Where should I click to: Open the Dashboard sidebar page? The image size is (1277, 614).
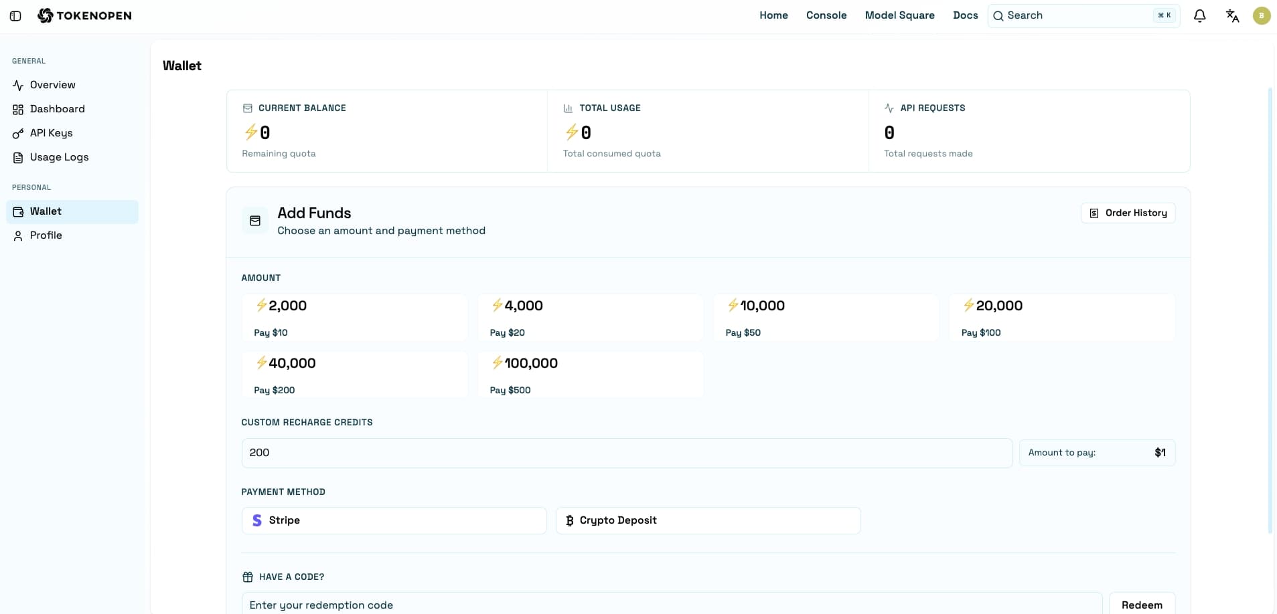(72, 109)
